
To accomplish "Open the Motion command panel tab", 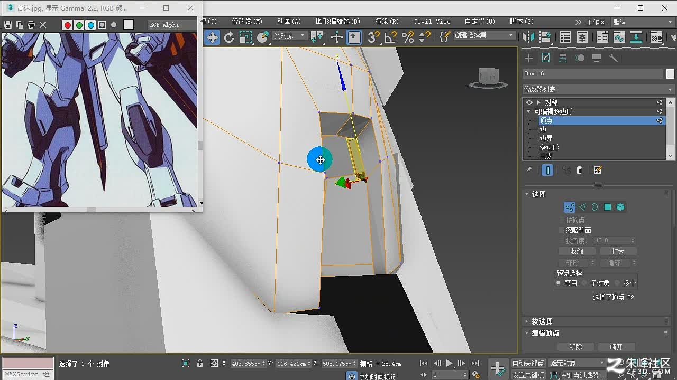I will pyautogui.click(x=580, y=58).
